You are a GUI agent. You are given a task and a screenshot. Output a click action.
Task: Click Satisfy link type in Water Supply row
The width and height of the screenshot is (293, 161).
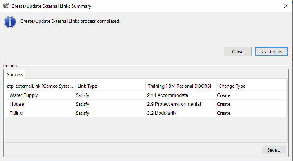83,95
